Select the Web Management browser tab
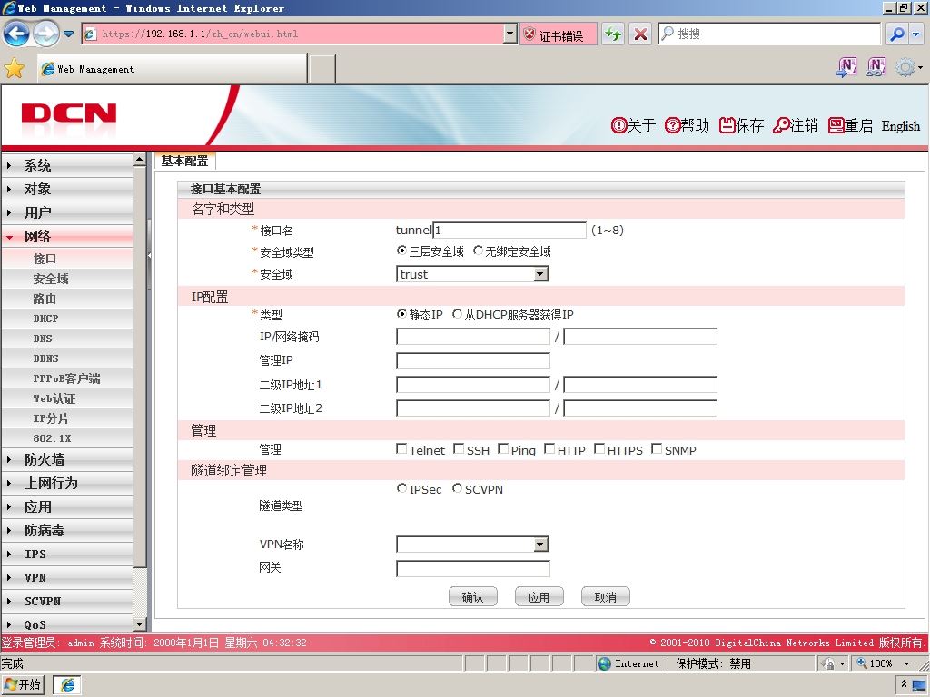 pos(172,69)
